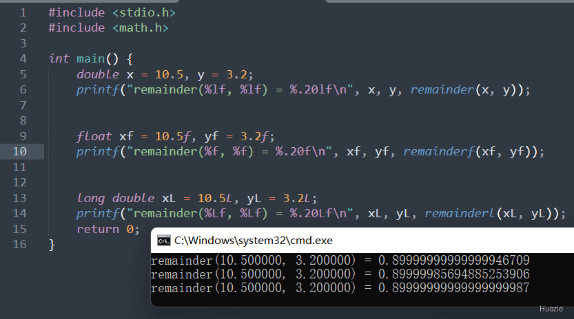The height and width of the screenshot is (319, 574).
Task: Click the float xf = 10.5f declaration
Action: pos(134,136)
